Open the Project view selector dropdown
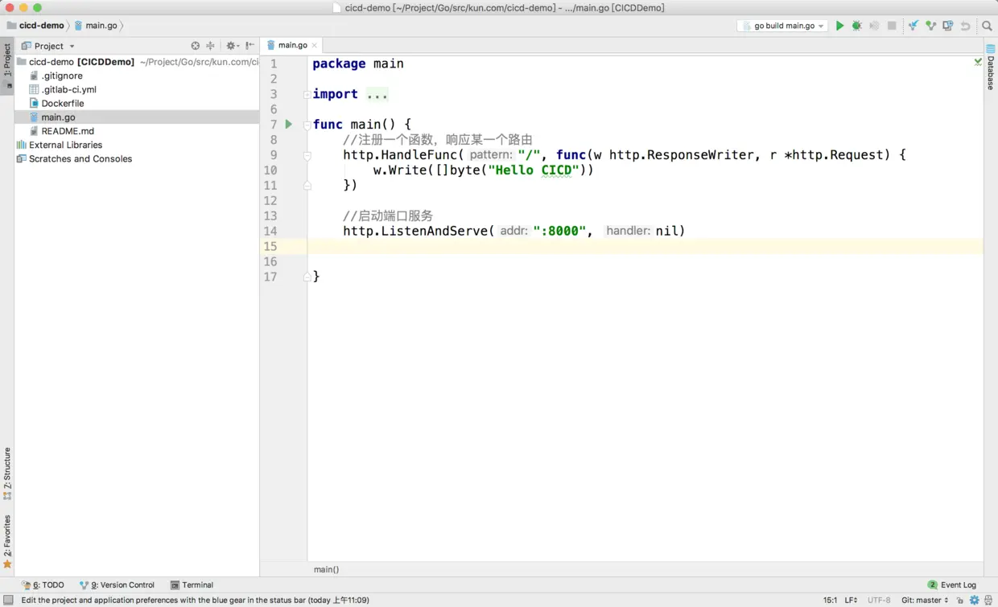 click(x=49, y=46)
